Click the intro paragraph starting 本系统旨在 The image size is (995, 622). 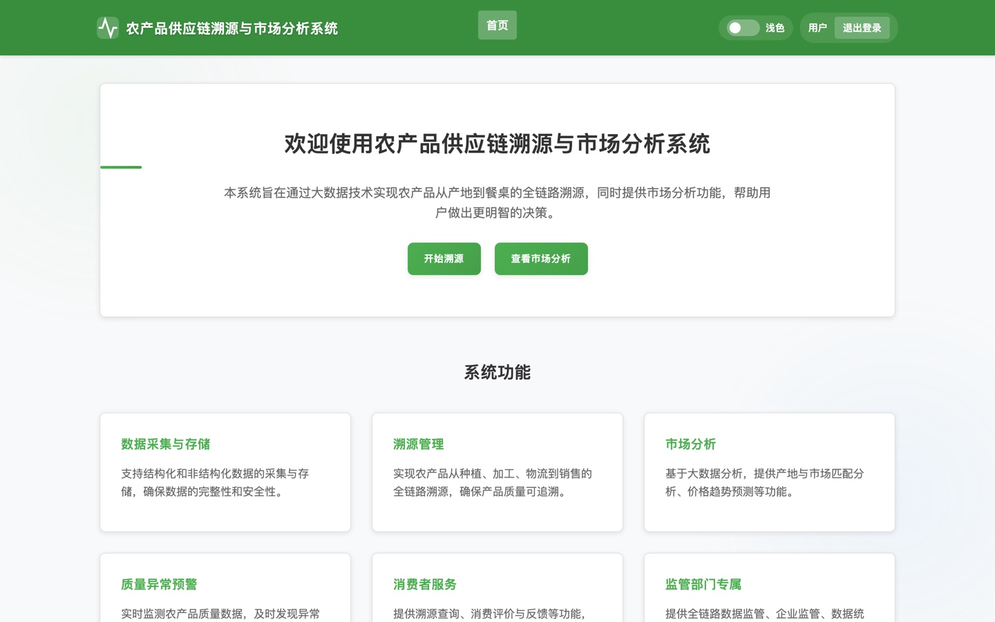(497, 202)
